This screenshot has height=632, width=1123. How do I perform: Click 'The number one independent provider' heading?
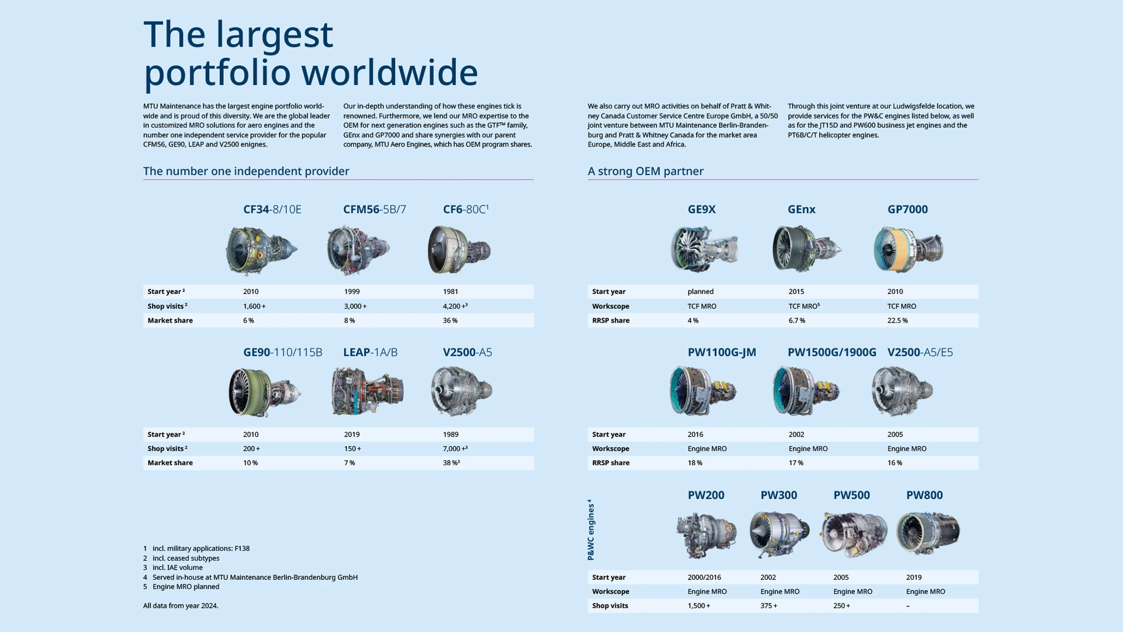(246, 171)
